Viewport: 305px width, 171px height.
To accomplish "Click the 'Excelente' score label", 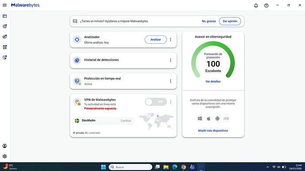I will point(213,71).
